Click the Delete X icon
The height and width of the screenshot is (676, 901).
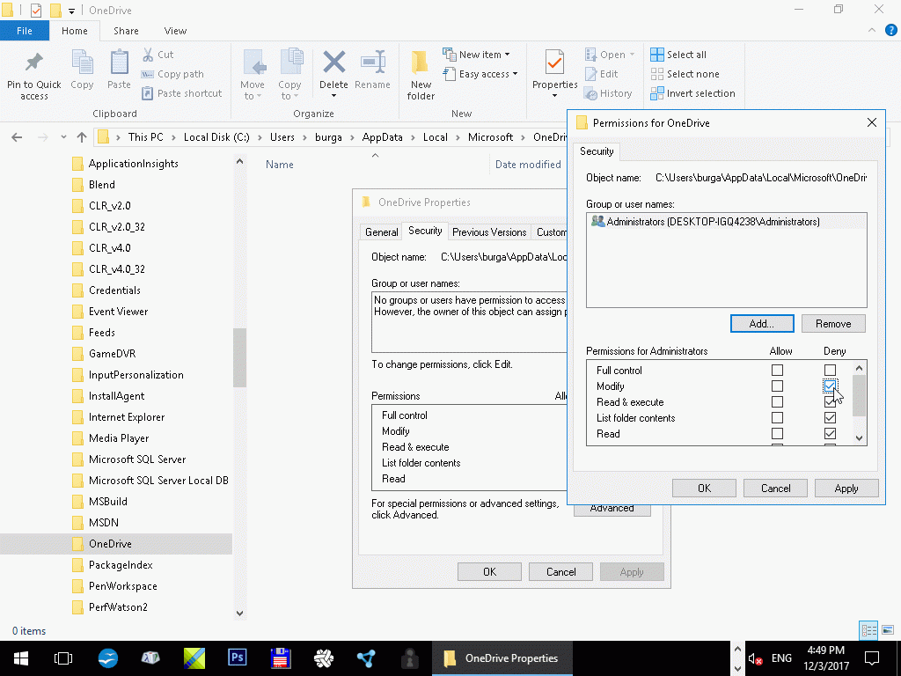pos(333,62)
